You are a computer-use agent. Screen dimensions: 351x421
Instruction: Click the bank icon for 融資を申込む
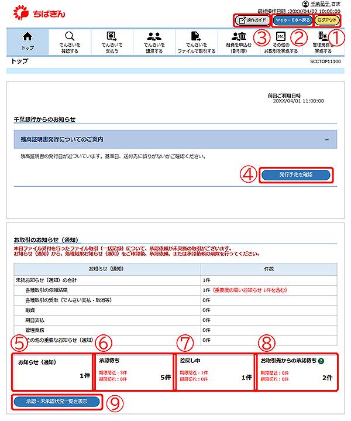click(239, 36)
